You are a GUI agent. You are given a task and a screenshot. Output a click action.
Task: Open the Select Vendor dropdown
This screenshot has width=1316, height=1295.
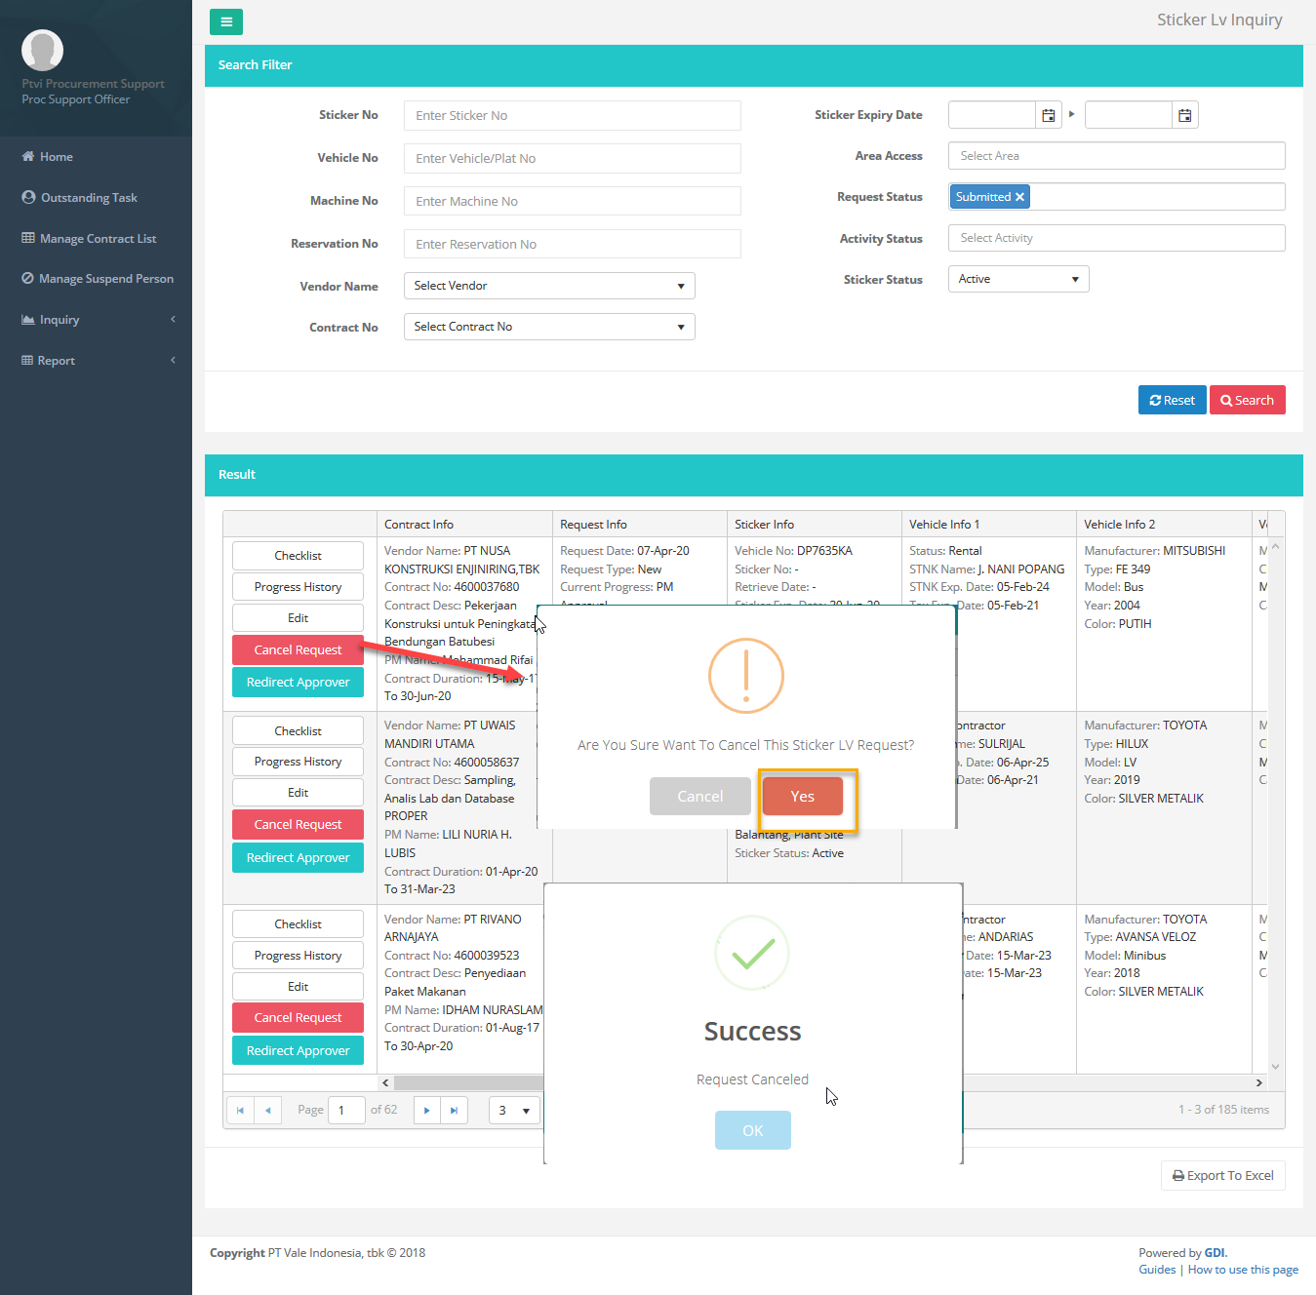click(x=548, y=286)
